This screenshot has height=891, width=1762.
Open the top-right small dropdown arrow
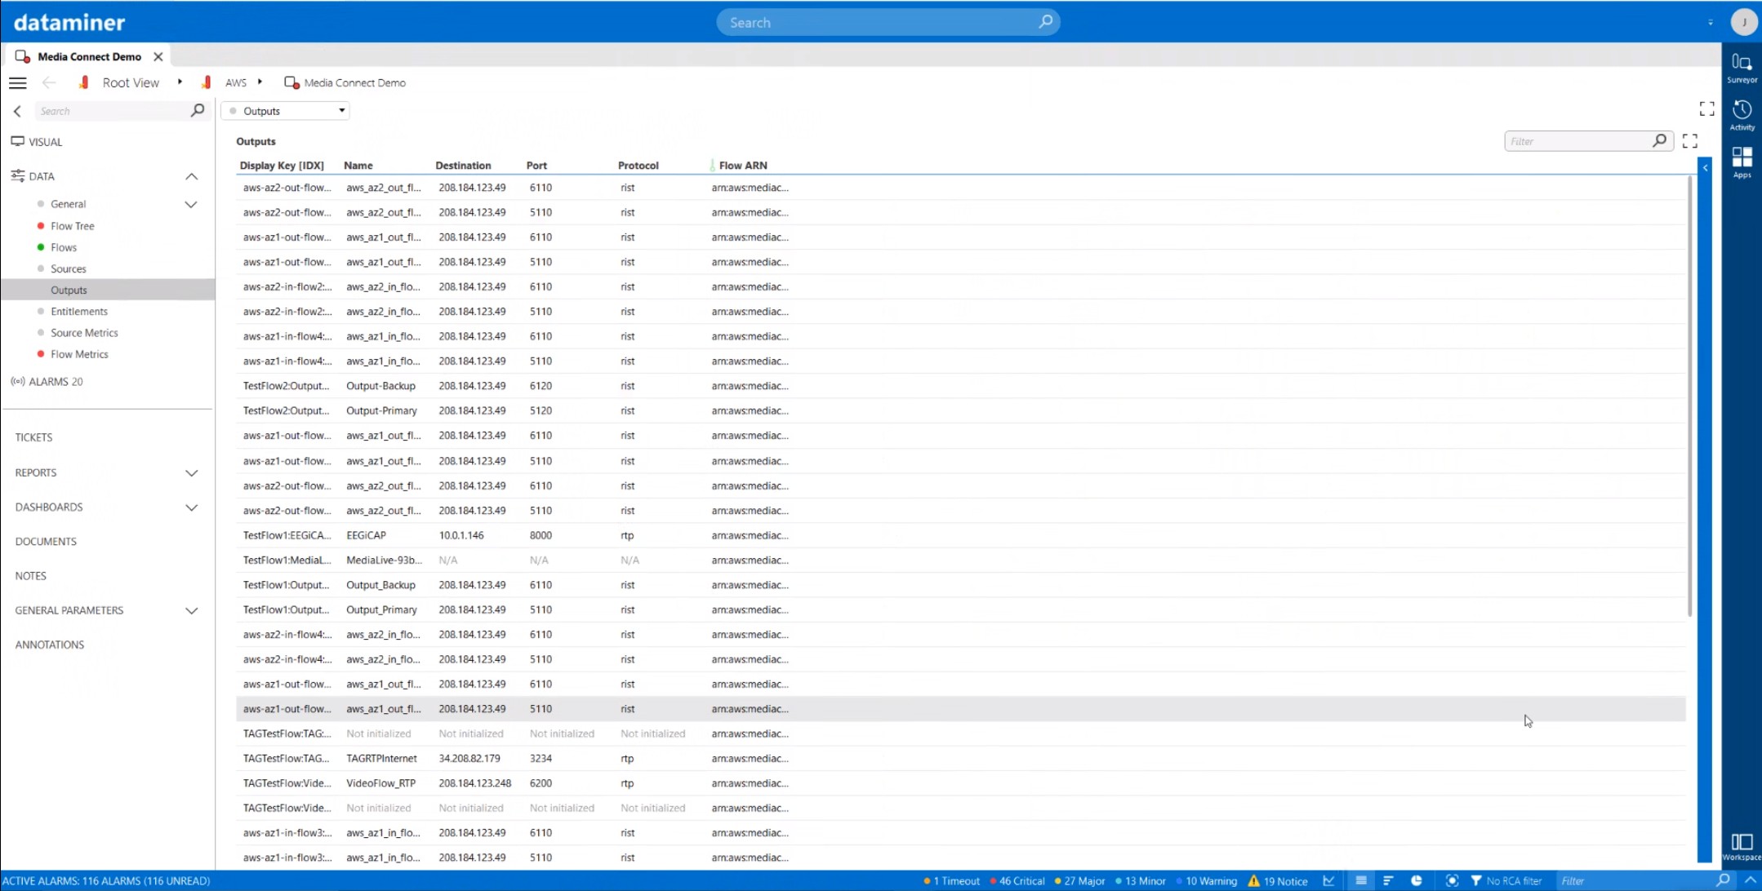(1711, 22)
